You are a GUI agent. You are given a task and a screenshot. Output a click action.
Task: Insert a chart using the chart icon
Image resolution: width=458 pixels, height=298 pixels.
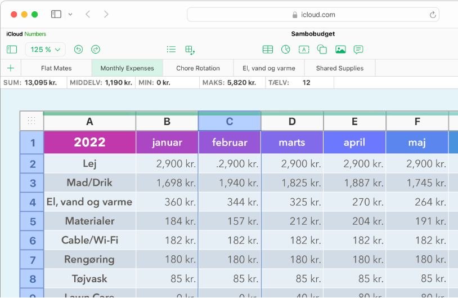coord(286,50)
